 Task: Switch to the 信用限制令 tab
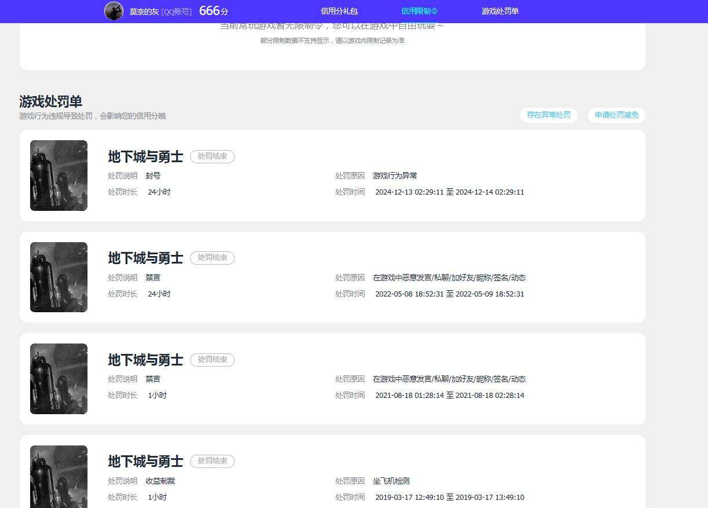(419, 11)
